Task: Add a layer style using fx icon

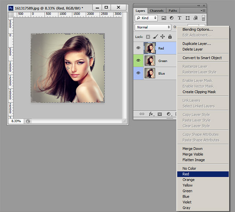Action: point(151,114)
